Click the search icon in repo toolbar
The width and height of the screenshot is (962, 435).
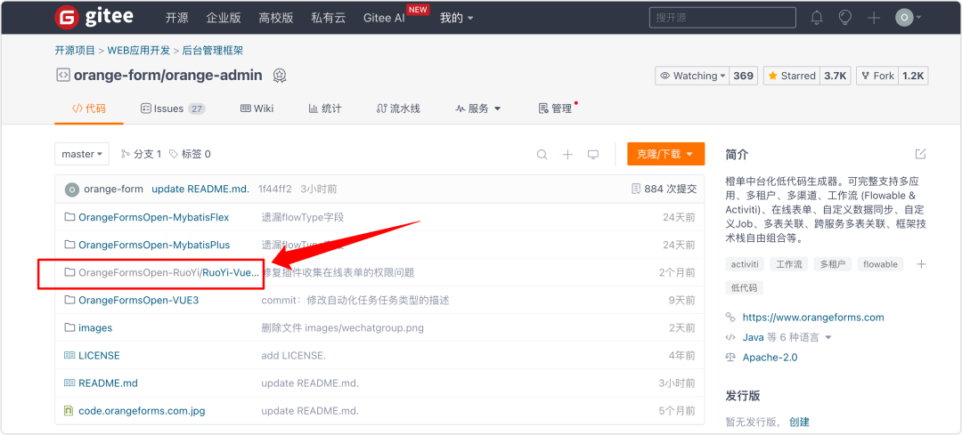coord(542,155)
